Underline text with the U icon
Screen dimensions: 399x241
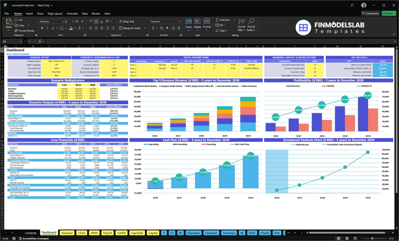tap(53, 28)
